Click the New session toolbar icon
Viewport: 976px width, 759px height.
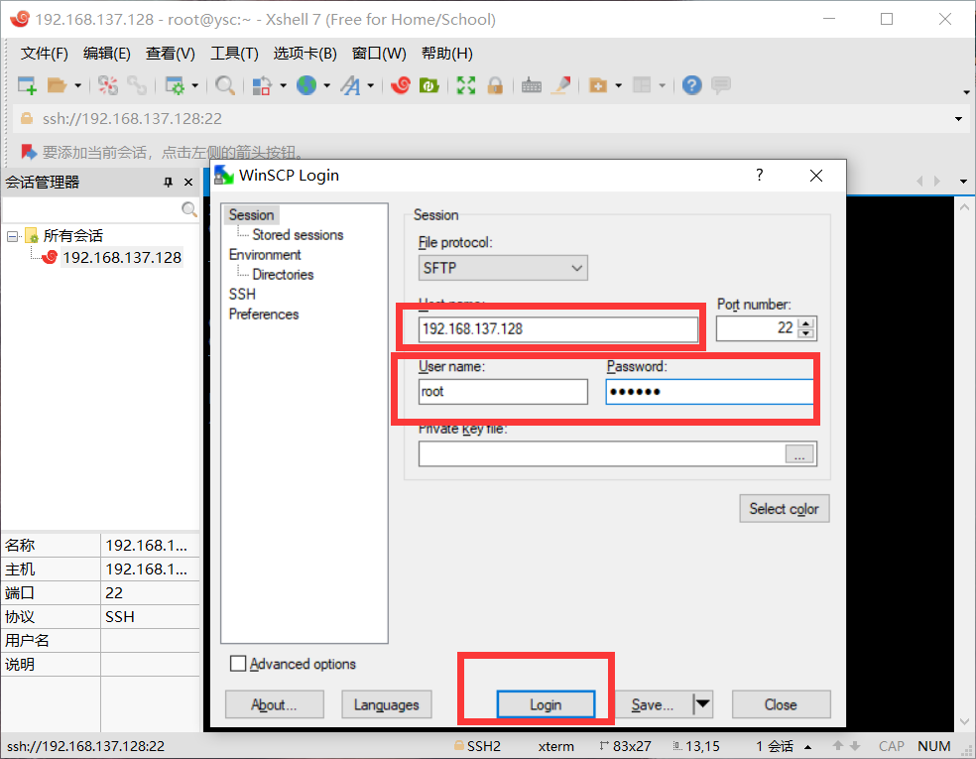[28, 85]
